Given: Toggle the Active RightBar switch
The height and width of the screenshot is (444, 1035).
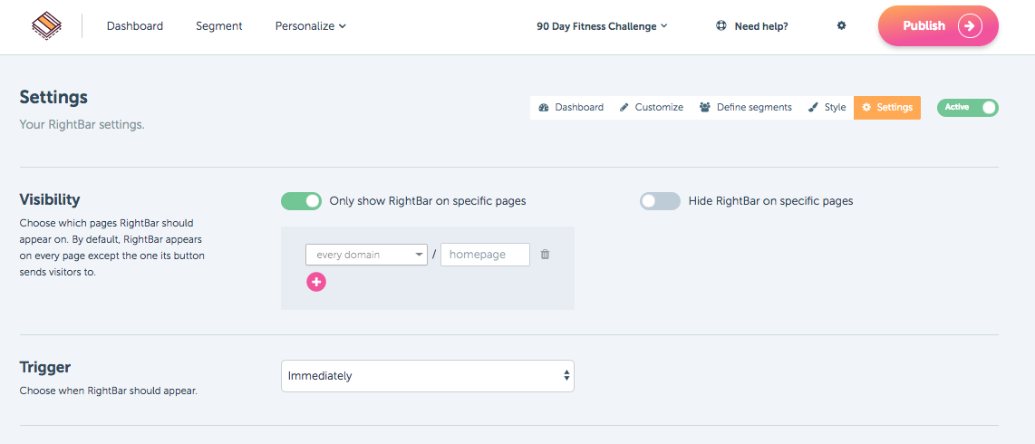Looking at the screenshot, I should point(967,107).
